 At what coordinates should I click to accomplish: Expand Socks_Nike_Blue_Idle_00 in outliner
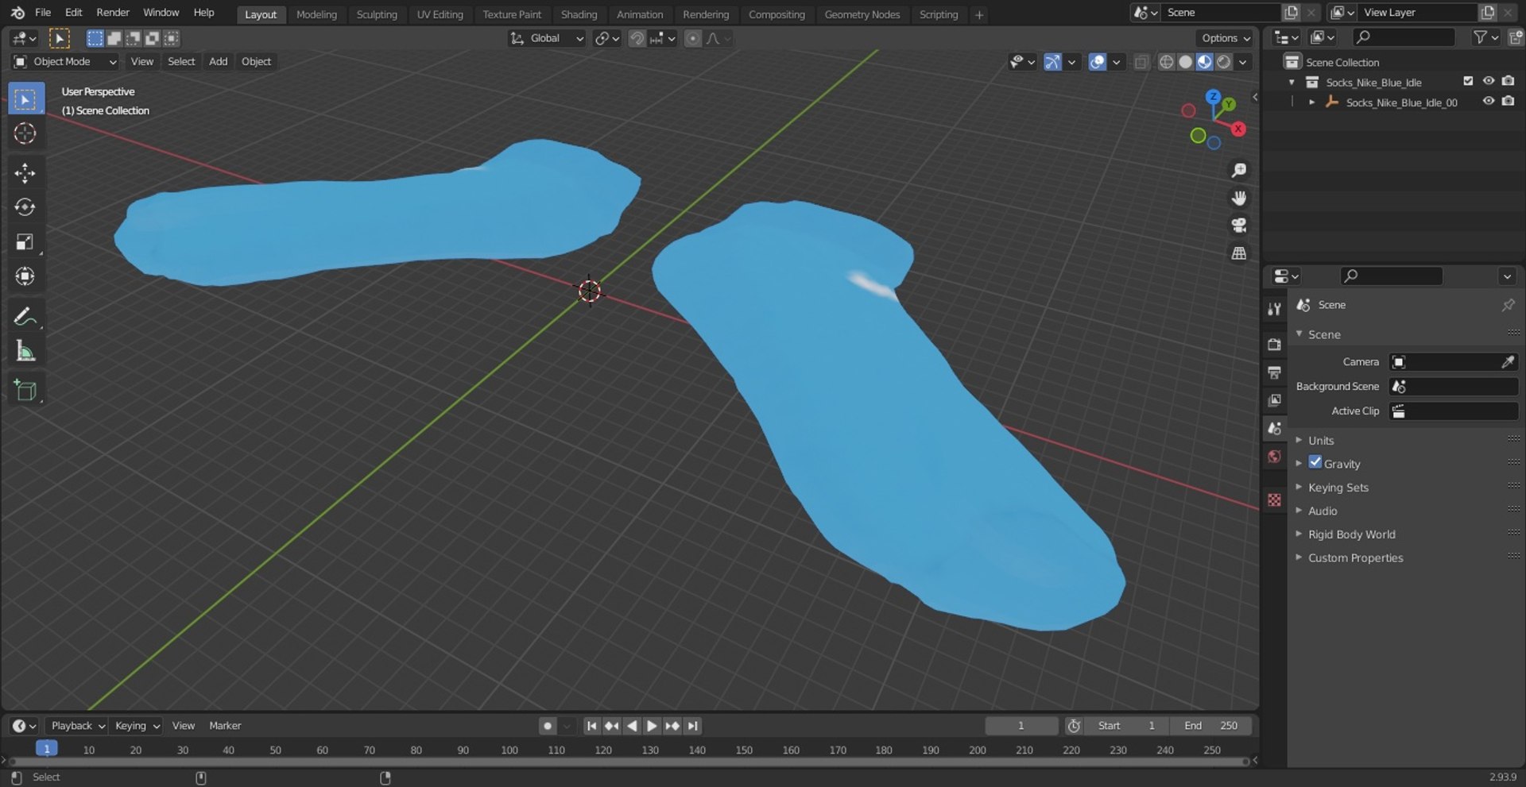[x=1311, y=102]
